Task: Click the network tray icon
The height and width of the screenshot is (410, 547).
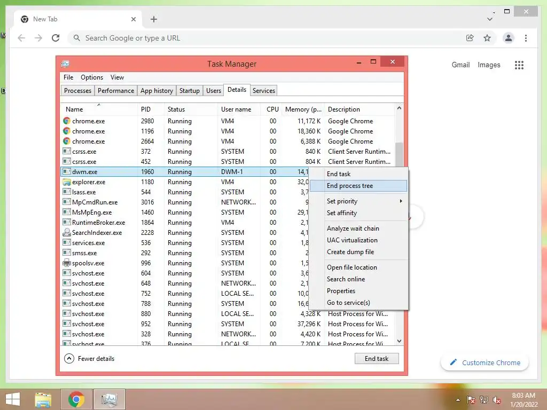Action: [x=484, y=400]
